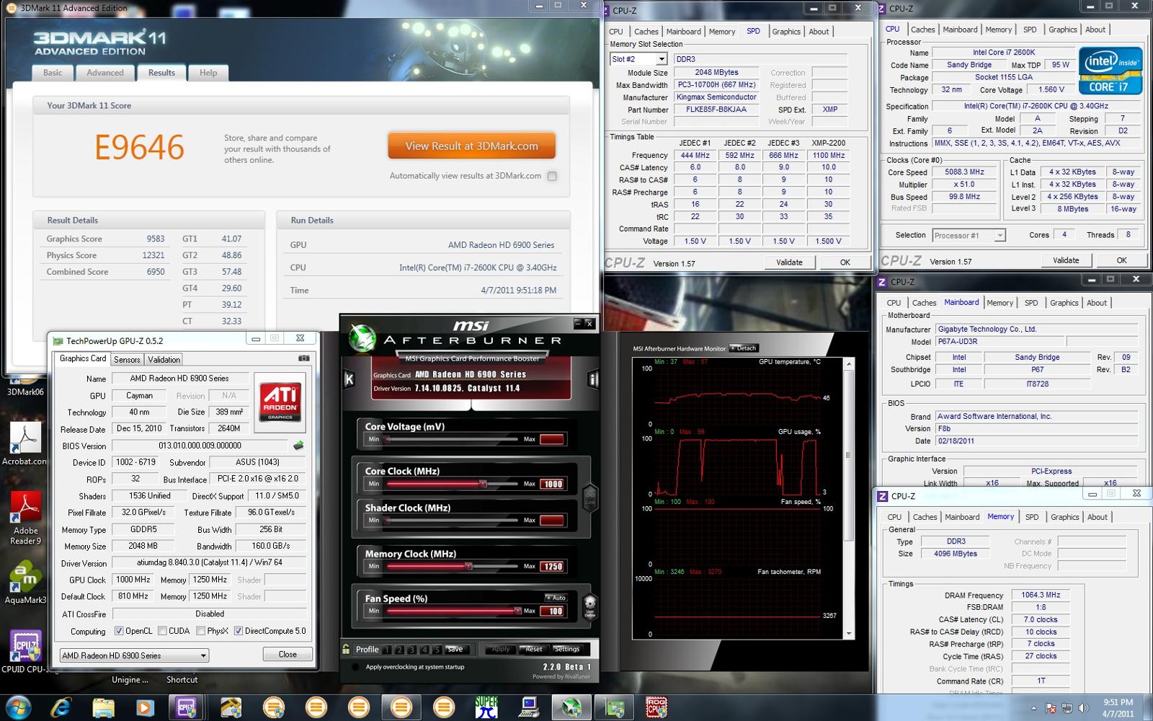Open the info panel button in Afterburner
Screen dimensions: 1153x721
click(x=593, y=379)
